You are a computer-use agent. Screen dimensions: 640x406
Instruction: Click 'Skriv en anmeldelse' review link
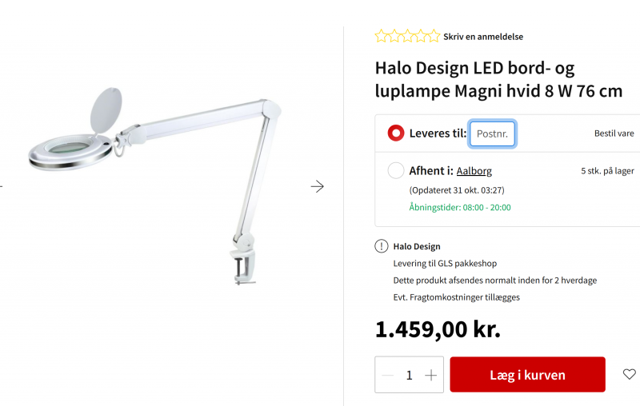(483, 37)
